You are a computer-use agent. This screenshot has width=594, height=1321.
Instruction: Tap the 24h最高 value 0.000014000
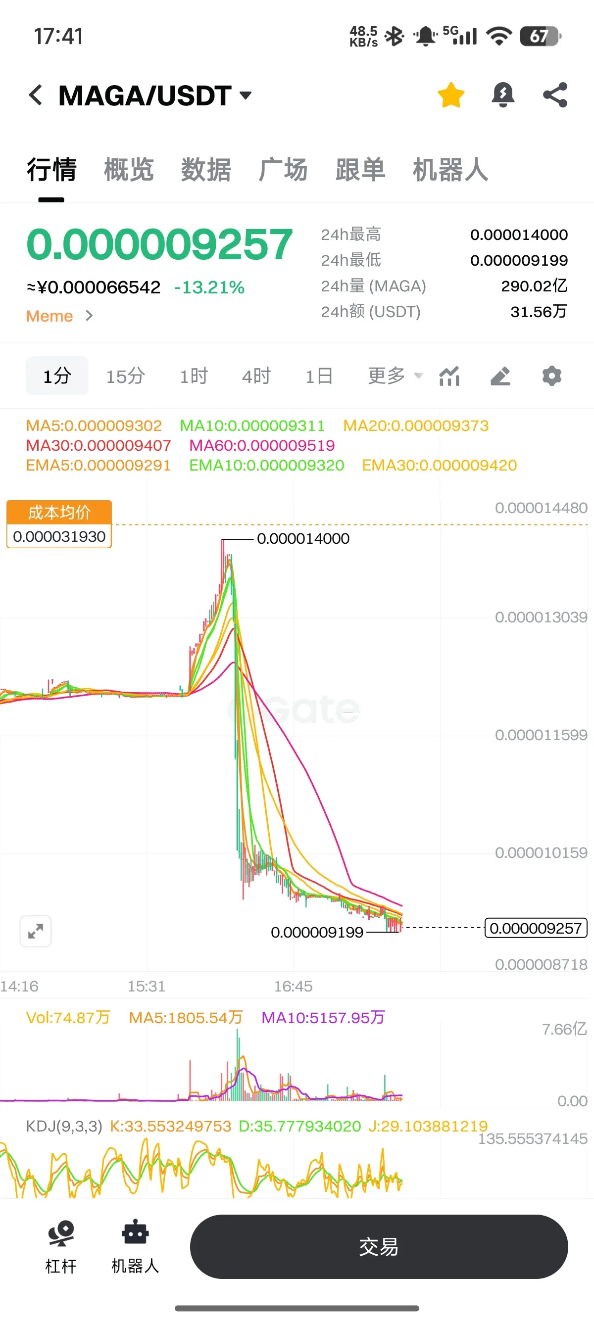click(x=519, y=235)
